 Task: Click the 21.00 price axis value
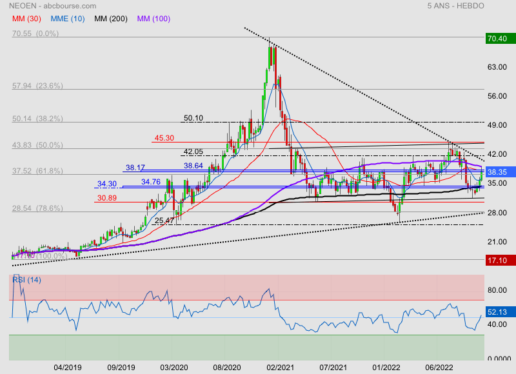pos(497,242)
